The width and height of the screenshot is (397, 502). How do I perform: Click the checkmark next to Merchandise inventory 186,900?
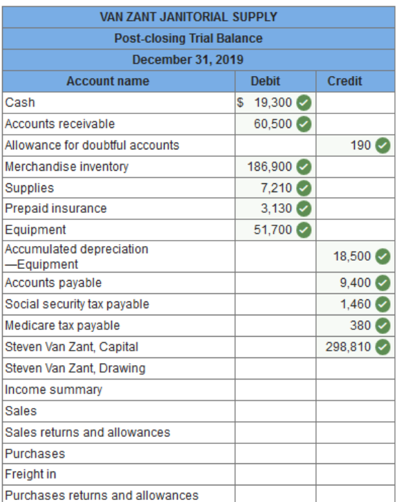304,167
